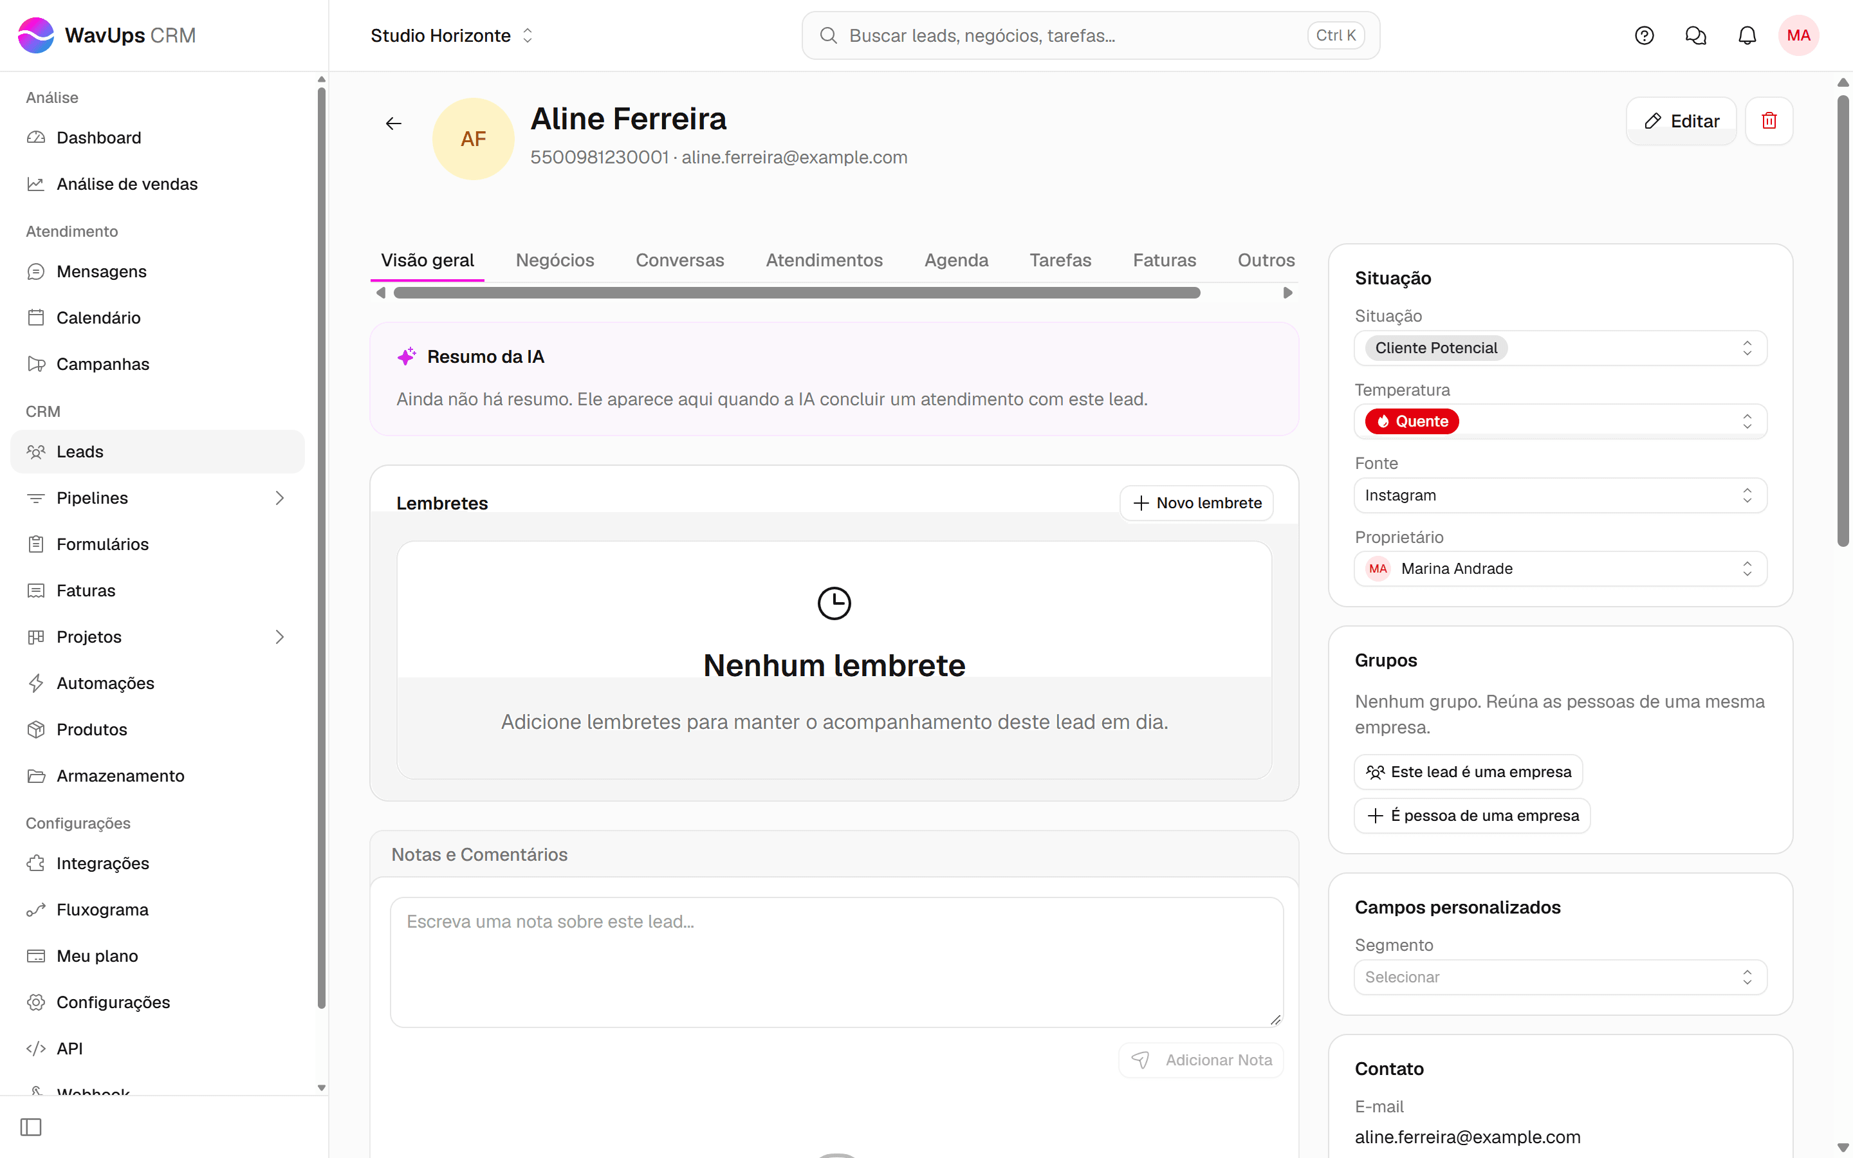Open the notifications bell icon

pyautogui.click(x=1747, y=35)
